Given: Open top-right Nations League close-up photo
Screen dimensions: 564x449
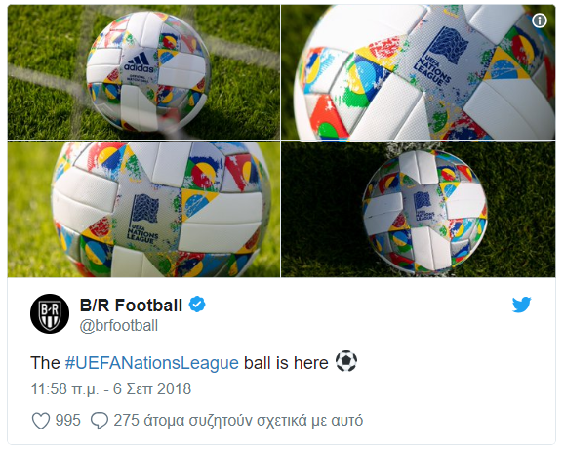Looking at the screenshot, I should [419, 72].
